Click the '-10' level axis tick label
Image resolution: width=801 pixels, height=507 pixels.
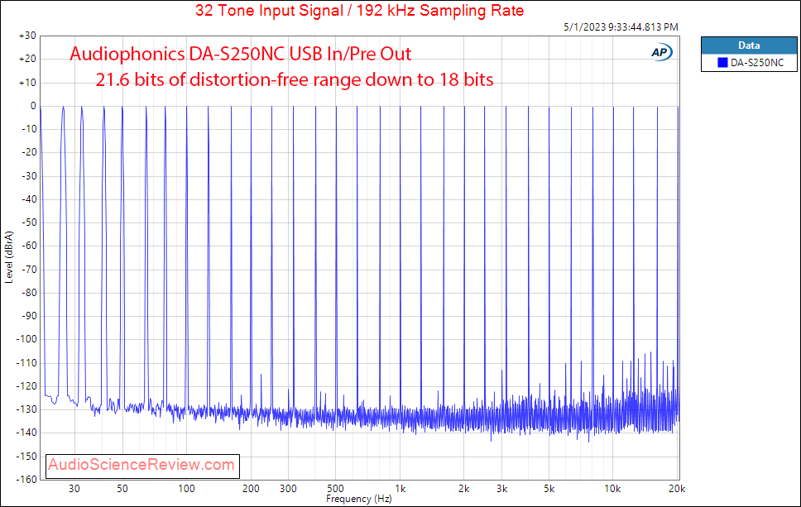29,129
